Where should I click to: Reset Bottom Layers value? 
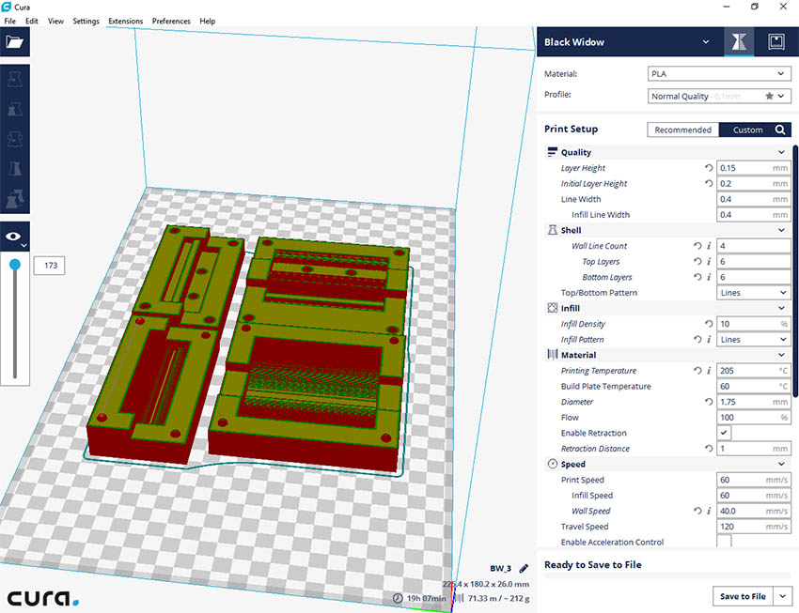(x=697, y=277)
